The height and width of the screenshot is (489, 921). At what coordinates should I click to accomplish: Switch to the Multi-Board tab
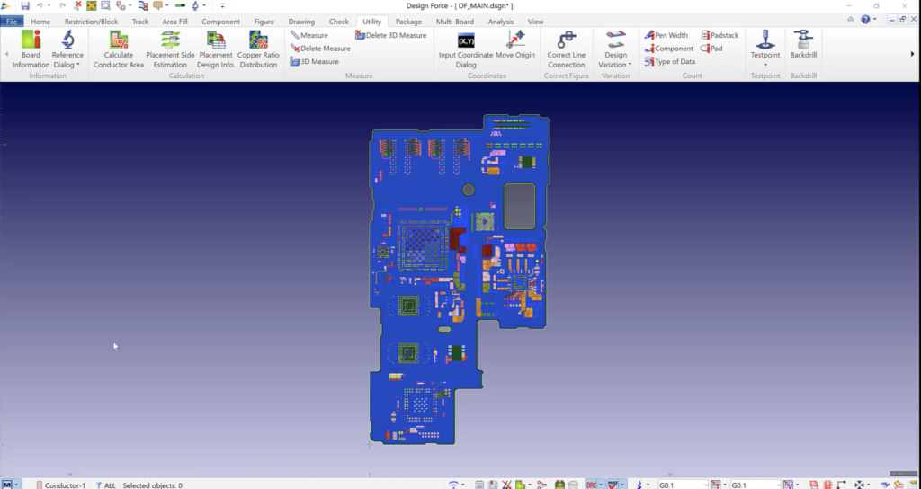coord(455,22)
